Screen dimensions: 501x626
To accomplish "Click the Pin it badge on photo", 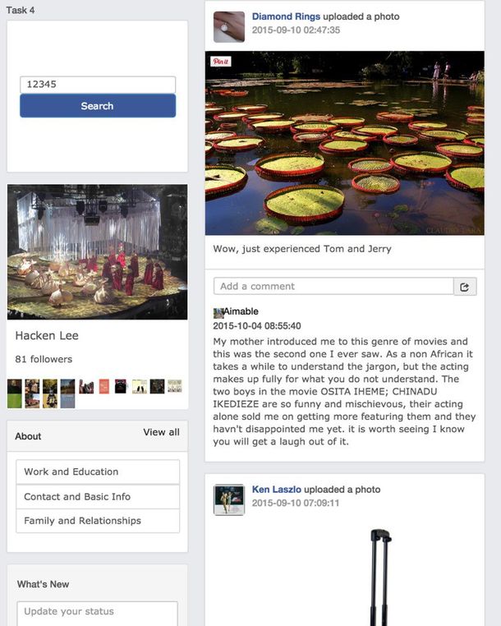I will click(221, 62).
